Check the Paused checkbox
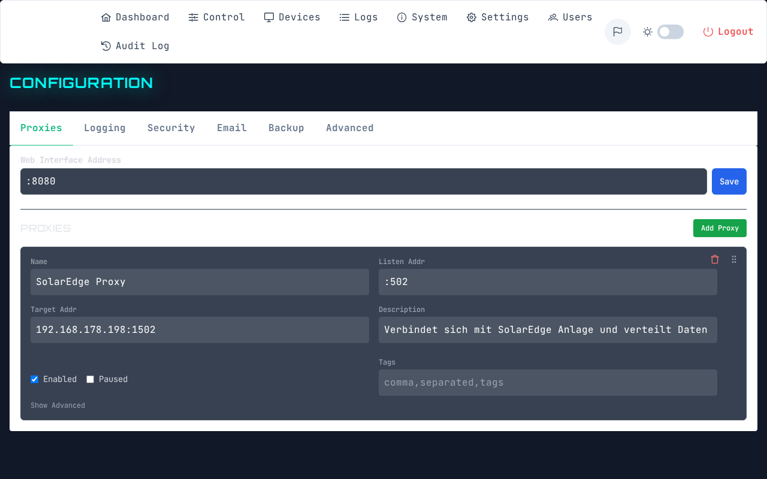Screen dimensions: 767x479 point(90,379)
